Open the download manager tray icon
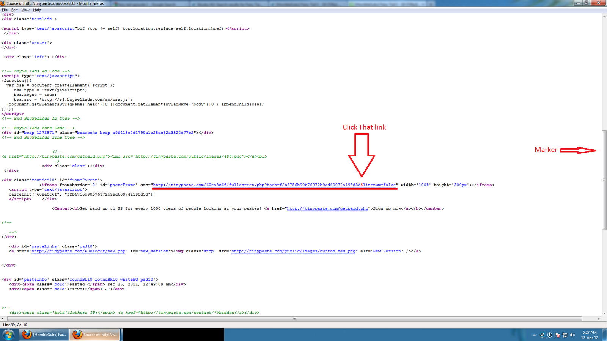The height and width of the screenshot is (341, 607). [x=550, y=335]
